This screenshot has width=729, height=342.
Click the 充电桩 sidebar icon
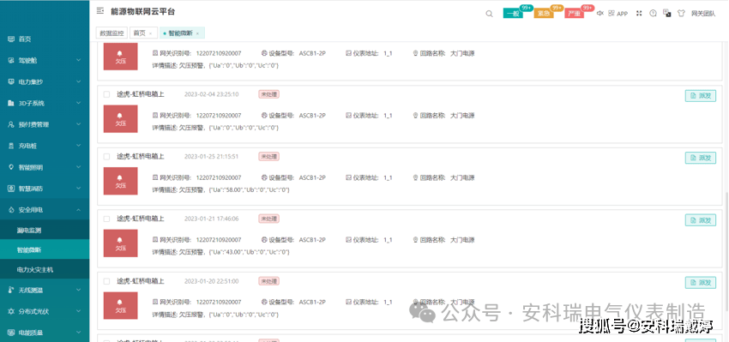[11, 146]
